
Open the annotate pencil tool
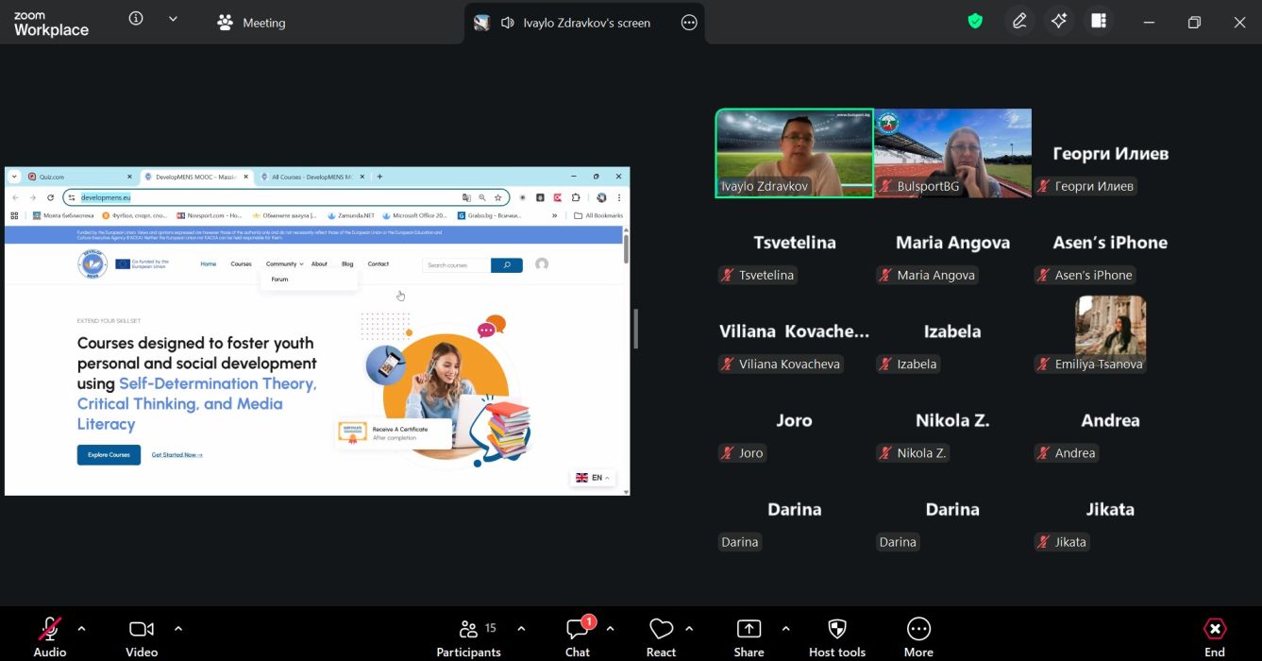click(1019, 21)
